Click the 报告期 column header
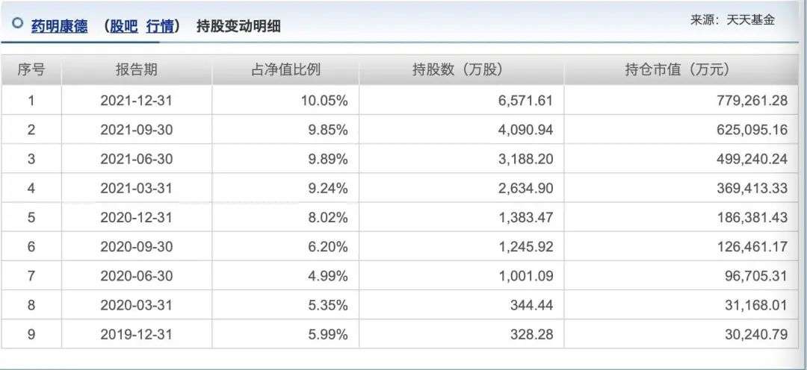Image resolution: width=807 pixels, height=370 pixels. coord(137,70)
